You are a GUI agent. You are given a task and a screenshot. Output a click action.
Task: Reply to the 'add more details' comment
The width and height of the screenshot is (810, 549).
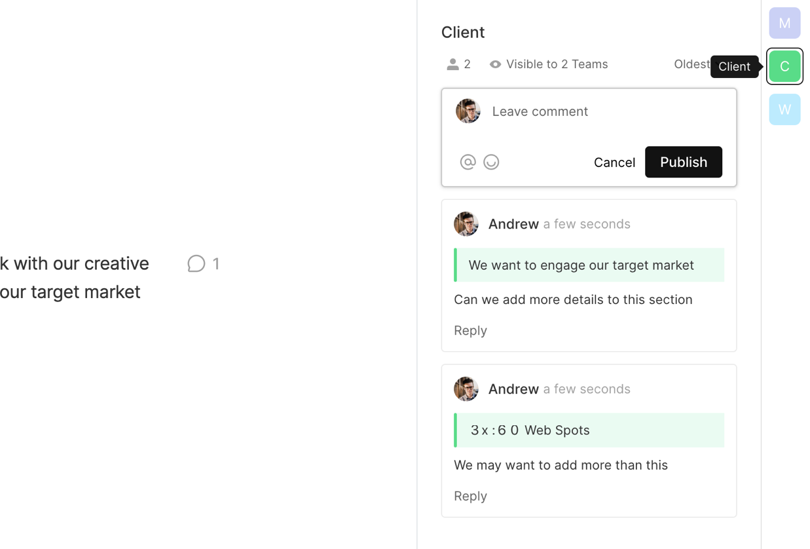(470, 330)
